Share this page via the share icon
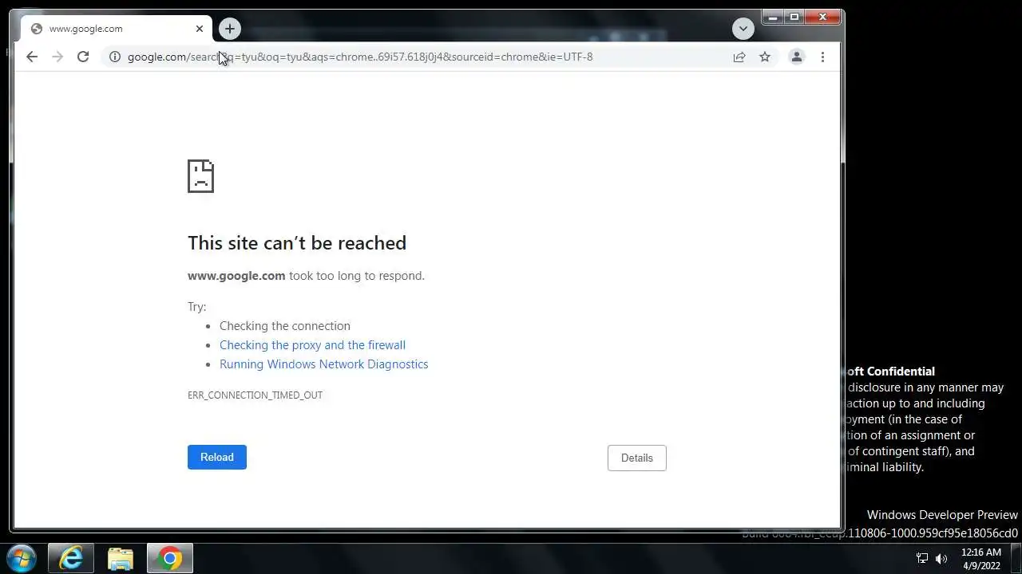This screenshot has width=1022, height=574. point(739,57)
